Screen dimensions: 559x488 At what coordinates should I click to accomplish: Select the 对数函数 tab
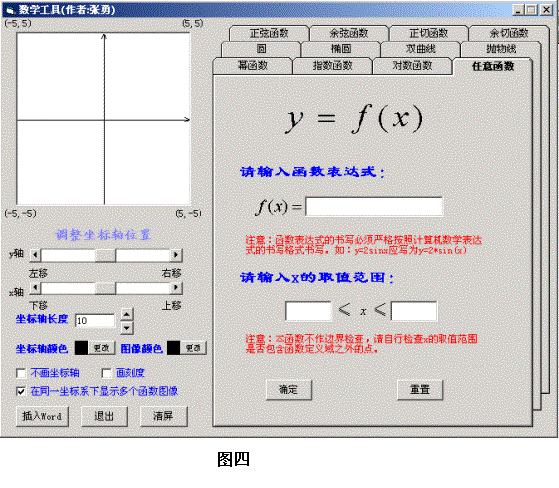tap(413, 66)
